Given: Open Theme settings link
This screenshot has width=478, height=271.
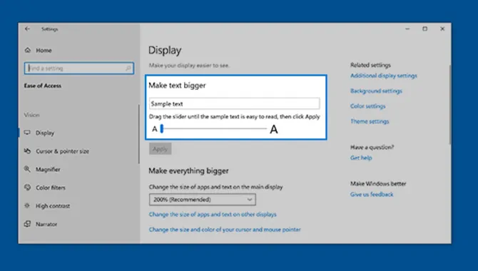Looking at the screenshot, I should pyautogui.click(x=370, y=121).
